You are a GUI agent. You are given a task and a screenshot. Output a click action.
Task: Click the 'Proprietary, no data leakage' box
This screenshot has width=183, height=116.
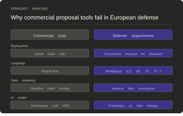(133, 105)
